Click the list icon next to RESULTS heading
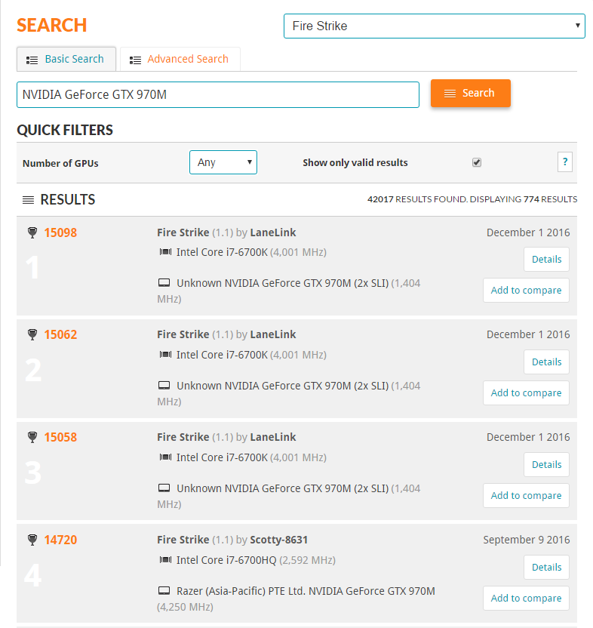The width and height of the screenshot is (593, 628). (x=28, y=200)
